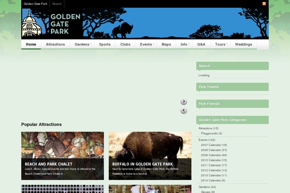Click the Park Tweets widget header
The image size is (290, 193).
[x=232, y=87]
